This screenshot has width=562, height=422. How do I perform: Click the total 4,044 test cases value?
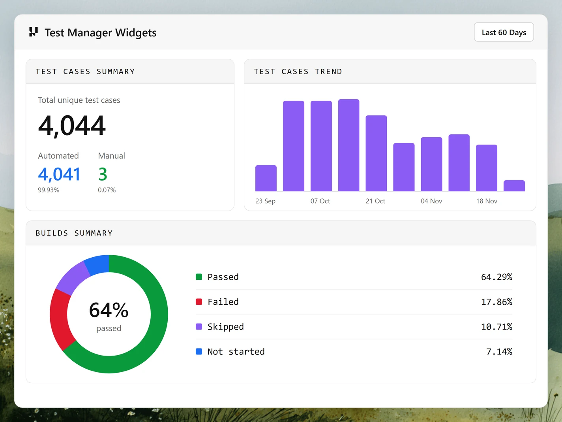(x=72, y=126)
